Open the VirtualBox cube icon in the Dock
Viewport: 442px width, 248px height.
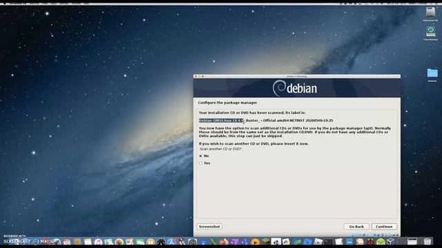point(391,242)
